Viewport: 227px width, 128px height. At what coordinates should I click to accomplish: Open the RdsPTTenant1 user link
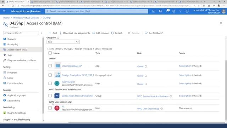click(68, 82)
